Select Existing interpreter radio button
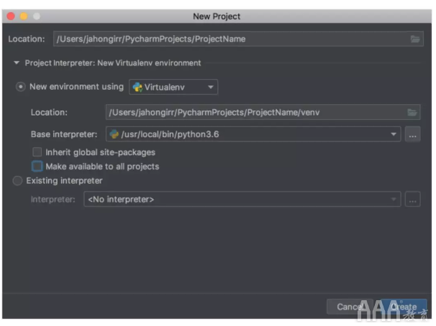 (18, 181)
